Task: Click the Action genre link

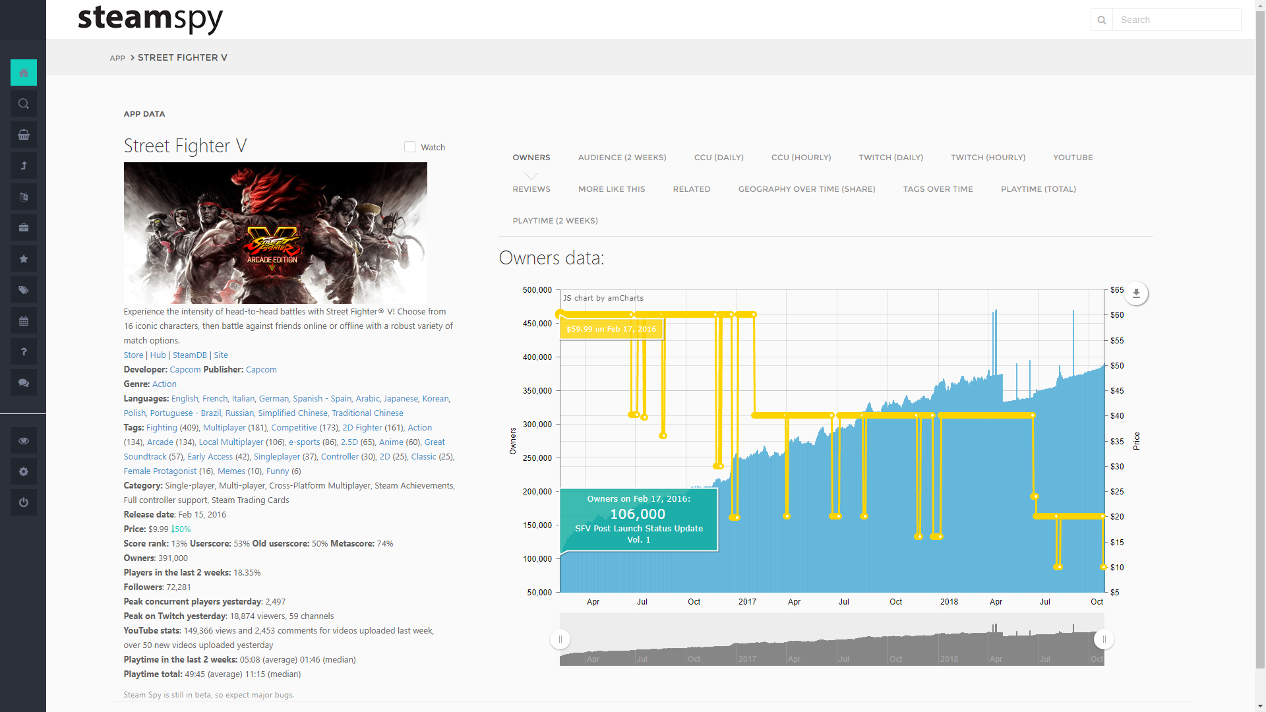Action: [164, 384]
